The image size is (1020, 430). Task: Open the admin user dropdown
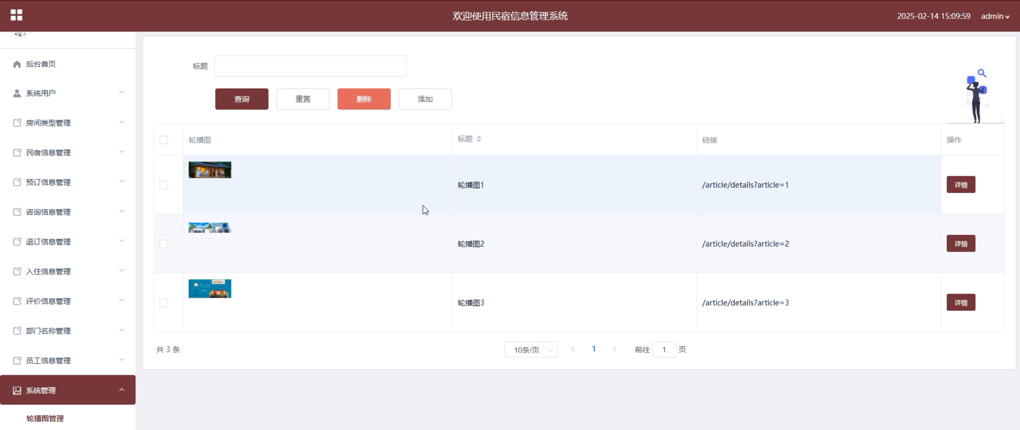(995, 16)
